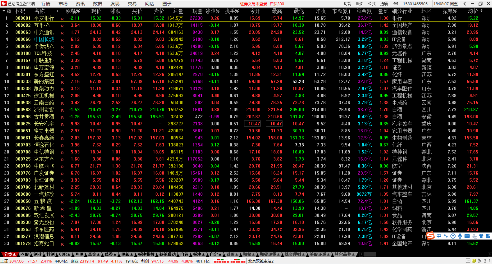
Task: Open the mail envelope icon in title bar
Action: click(x=396, y=4)
